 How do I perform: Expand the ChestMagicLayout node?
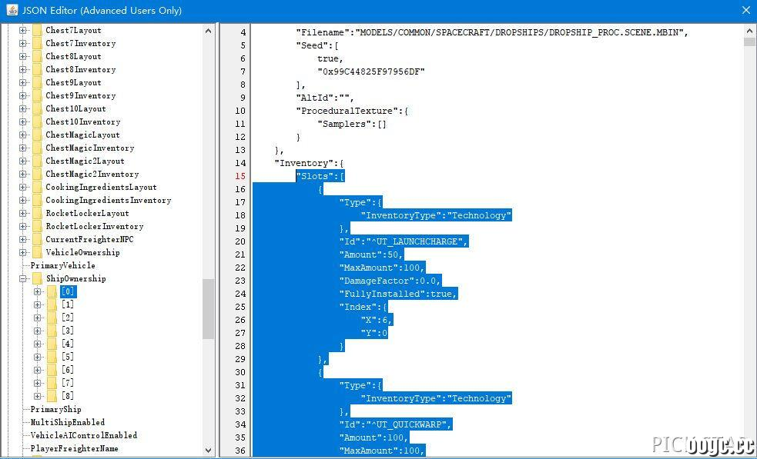click(22, 135)
